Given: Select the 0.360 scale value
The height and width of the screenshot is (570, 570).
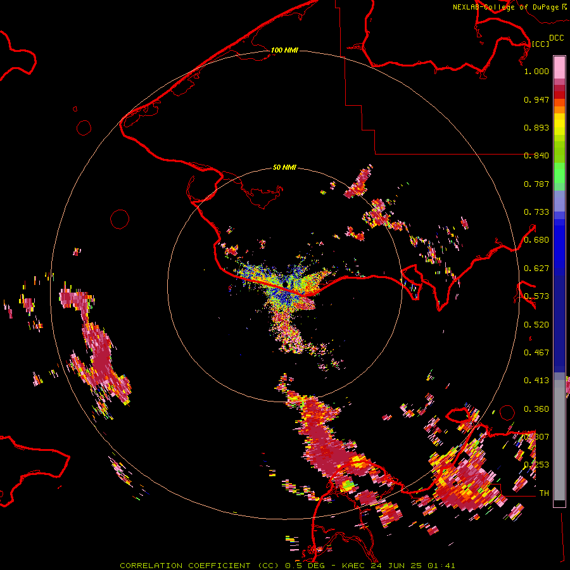Looking at the screenshot, I should [536, 409].
